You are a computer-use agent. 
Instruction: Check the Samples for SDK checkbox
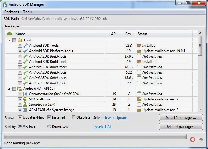[20, 105]
